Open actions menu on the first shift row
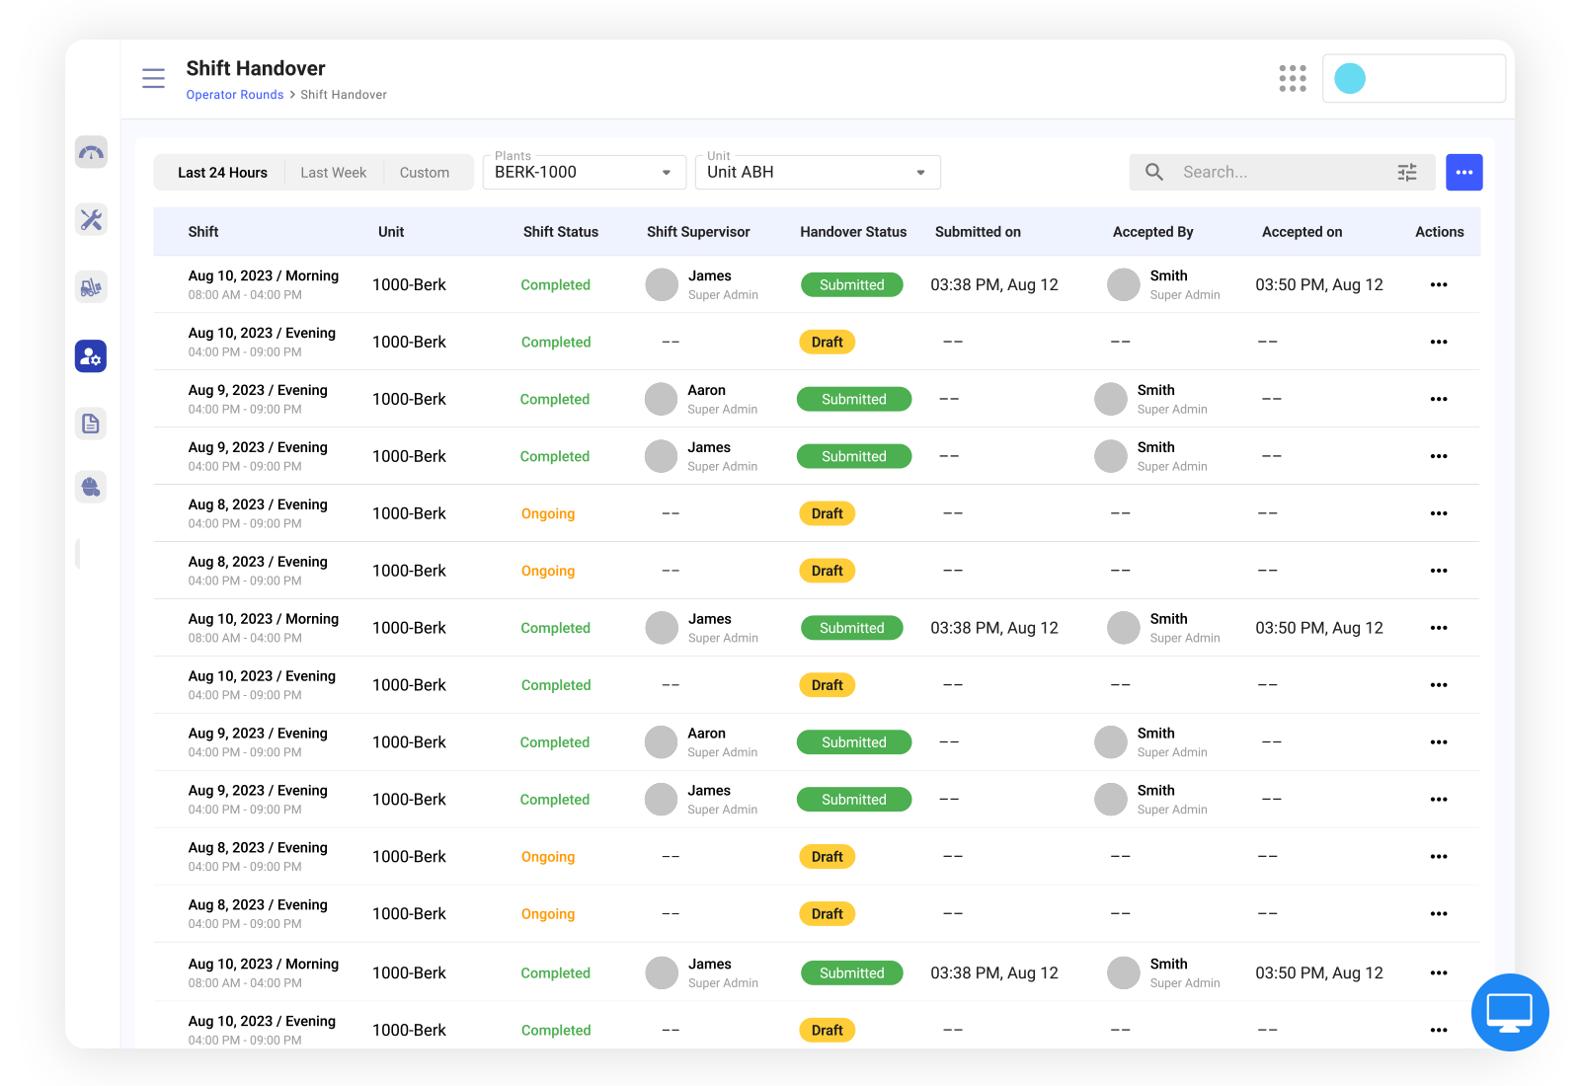This screenshot has height=1086, width=1580. click(1438, 284)
